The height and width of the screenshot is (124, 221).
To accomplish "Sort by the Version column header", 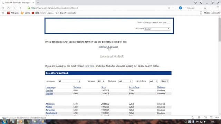I will point(77,87).
